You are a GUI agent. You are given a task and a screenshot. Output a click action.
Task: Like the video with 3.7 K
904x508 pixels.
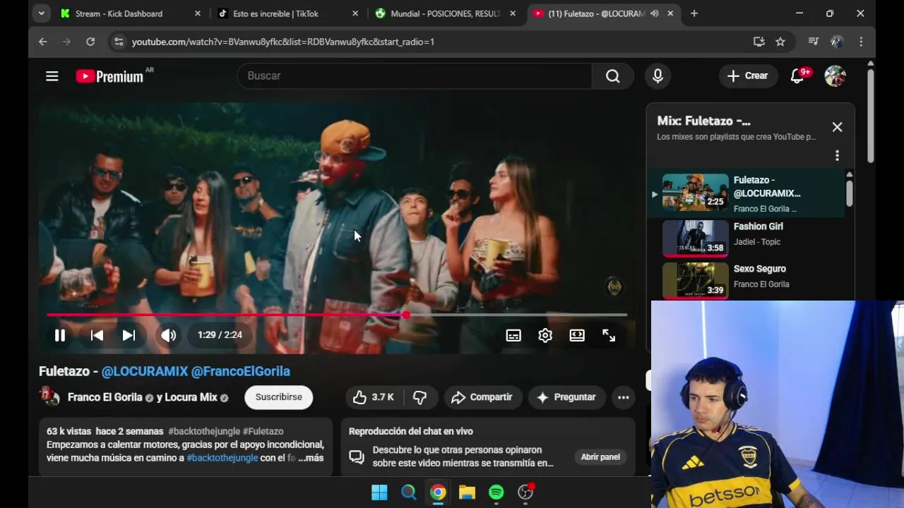(x=374, y=397)
